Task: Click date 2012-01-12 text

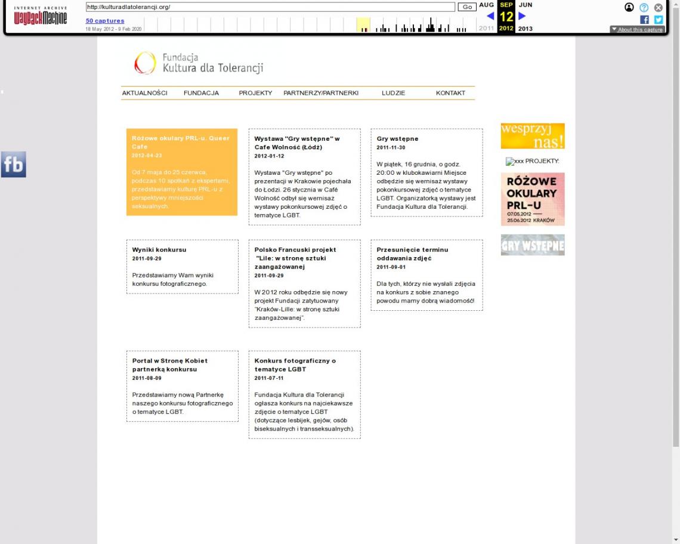Action: tap(269, 156)
